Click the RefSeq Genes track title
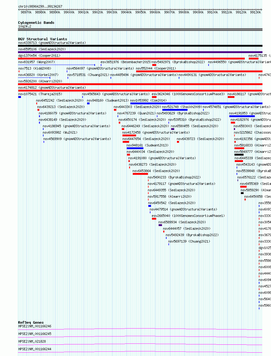The width and height of the screenshot is (271, 356). pos(31,322)
